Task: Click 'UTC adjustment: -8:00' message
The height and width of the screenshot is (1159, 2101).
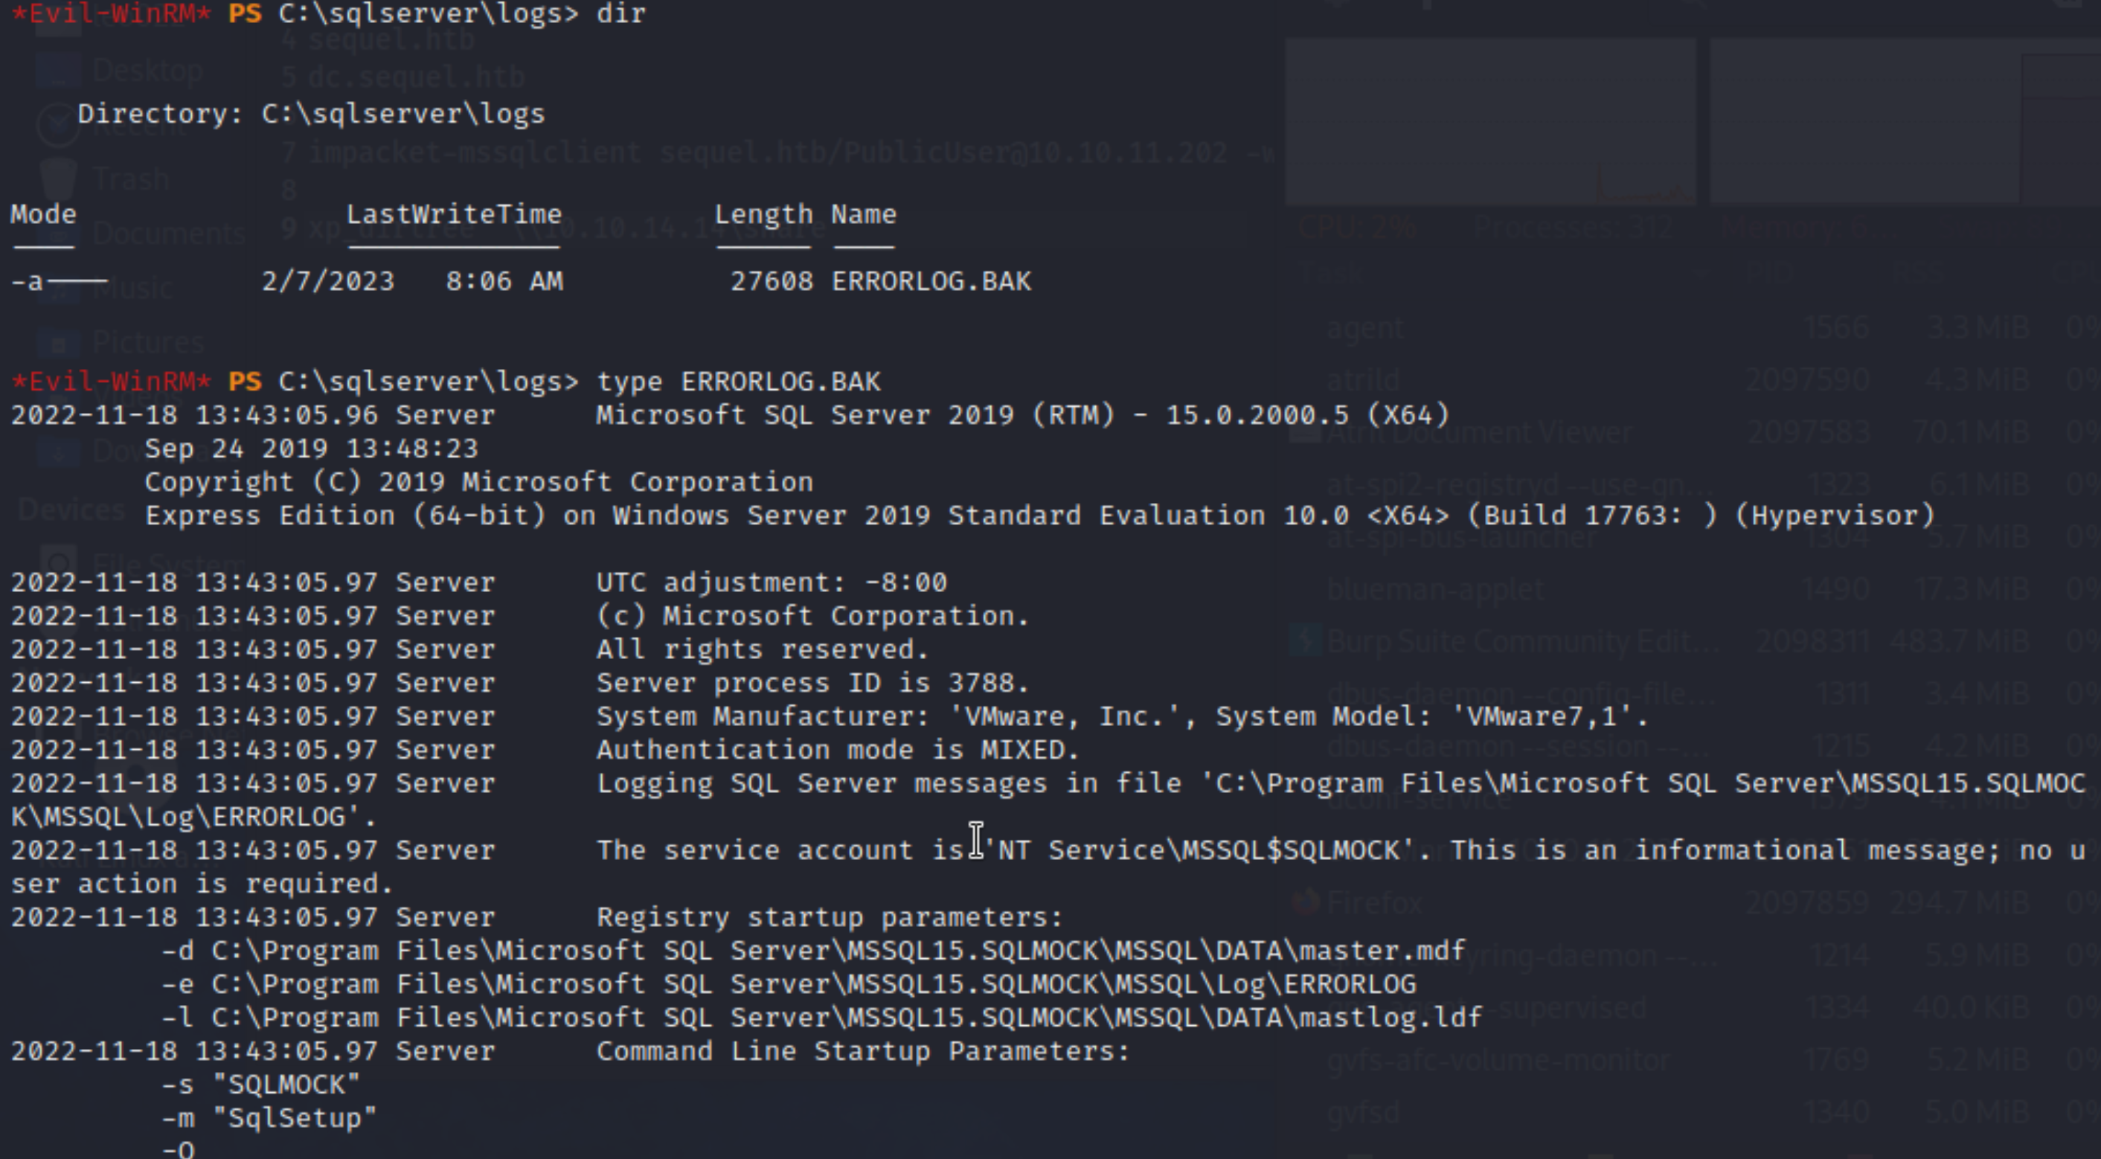Action: [772, 582]
